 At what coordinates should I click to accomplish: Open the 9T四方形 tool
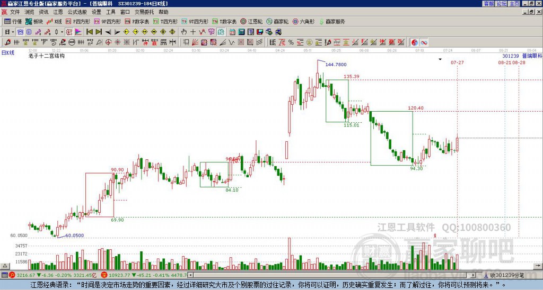pyautogui.click(x=195, y=21)
